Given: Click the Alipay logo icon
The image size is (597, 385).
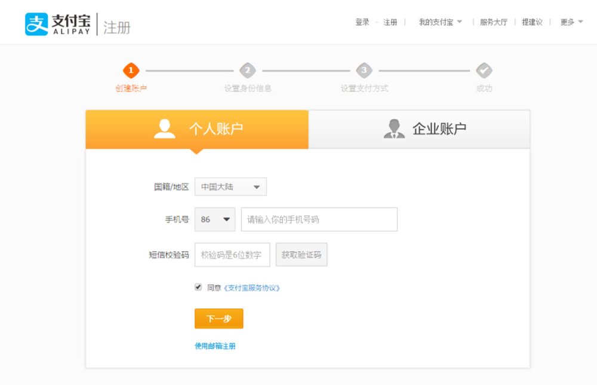Looking at the screenshot, I should coord(36,25).
